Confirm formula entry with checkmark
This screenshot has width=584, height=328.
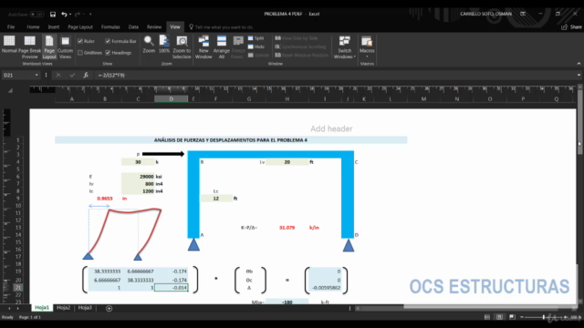point(72,75)
